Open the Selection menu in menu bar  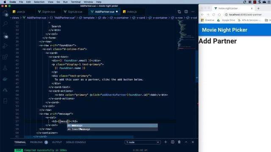pyautogui.click(x=39, y=2)
